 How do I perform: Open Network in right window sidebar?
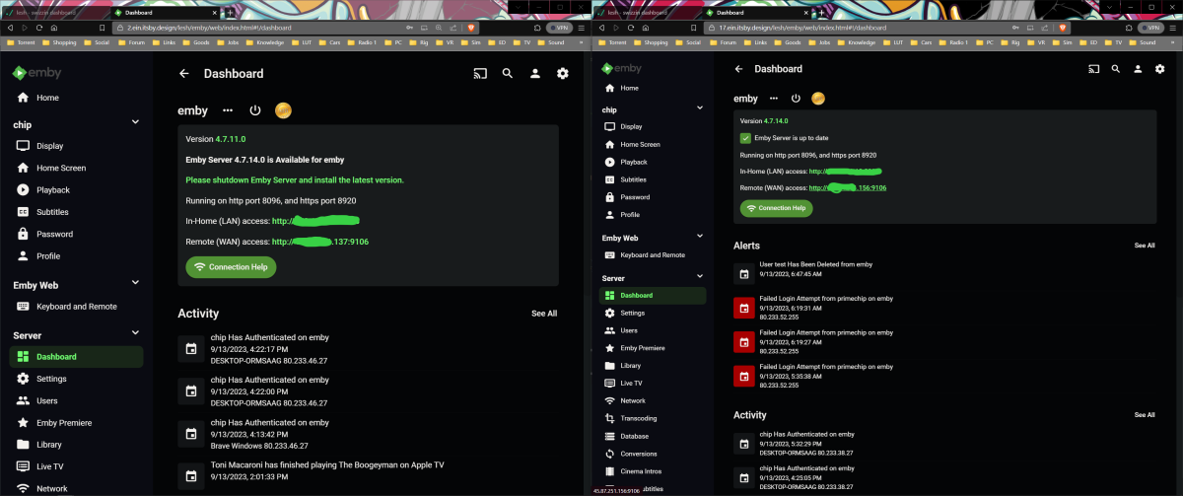[x=654, y=400]
